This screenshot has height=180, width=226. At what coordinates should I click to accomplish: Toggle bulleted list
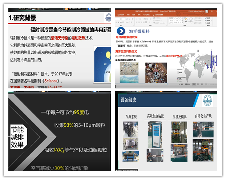[137, 19]
